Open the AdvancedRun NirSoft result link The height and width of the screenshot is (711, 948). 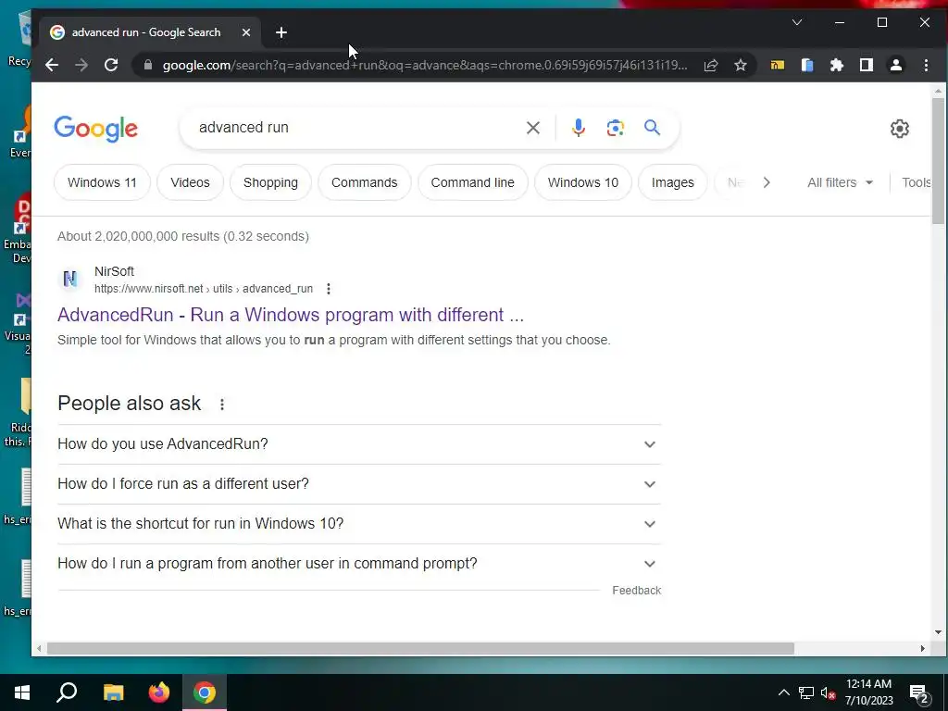click(290, 315)
